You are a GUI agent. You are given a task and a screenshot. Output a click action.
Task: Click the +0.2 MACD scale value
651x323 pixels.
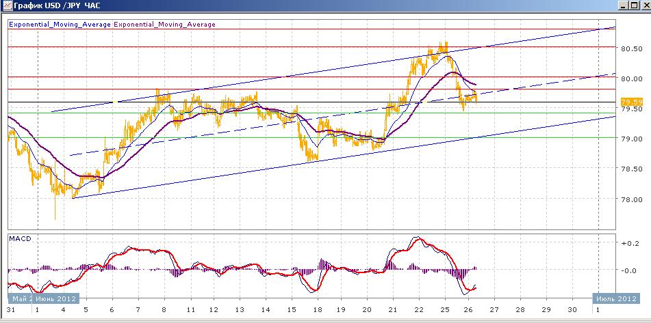click(x=629, y=244)
